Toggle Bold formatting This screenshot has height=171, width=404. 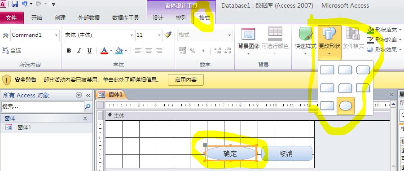[69, 50]
